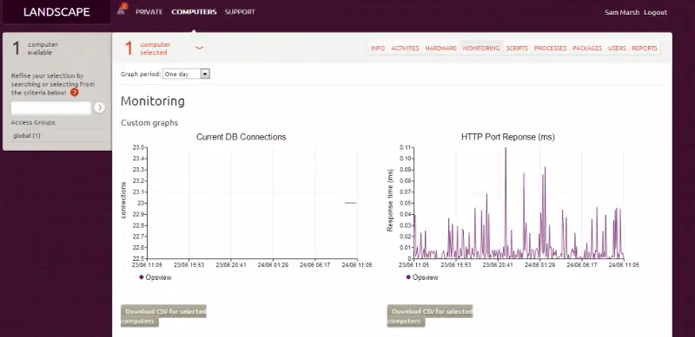Image resolution: width=695 pixels, height=337 pixels.
Task: Open the SUPPORT menu item
Action: pos(240,12)
